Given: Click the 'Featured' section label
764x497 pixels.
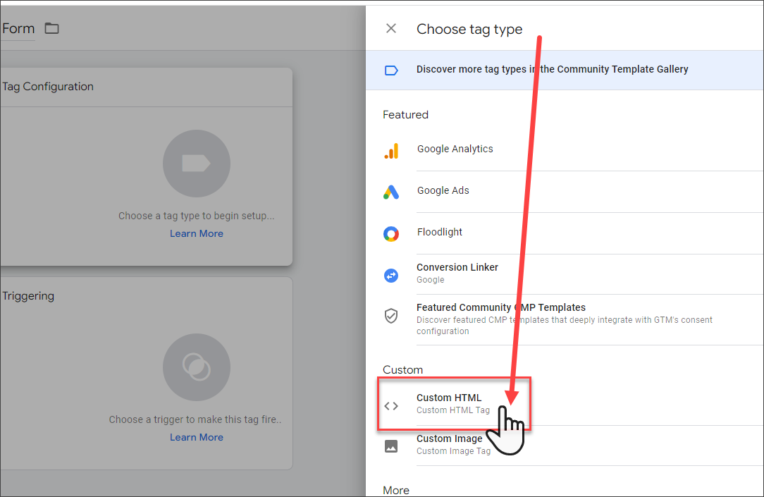Looking at the screenshot, I should [405, 114].
